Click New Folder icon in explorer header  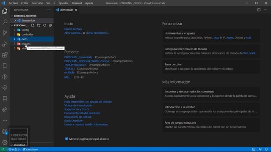[x=39, y=25]
